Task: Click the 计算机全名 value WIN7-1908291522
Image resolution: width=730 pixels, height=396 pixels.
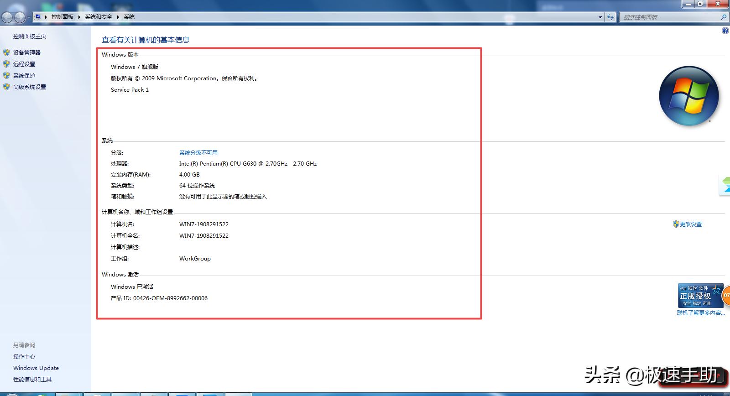Action: (x=204, y=236)
